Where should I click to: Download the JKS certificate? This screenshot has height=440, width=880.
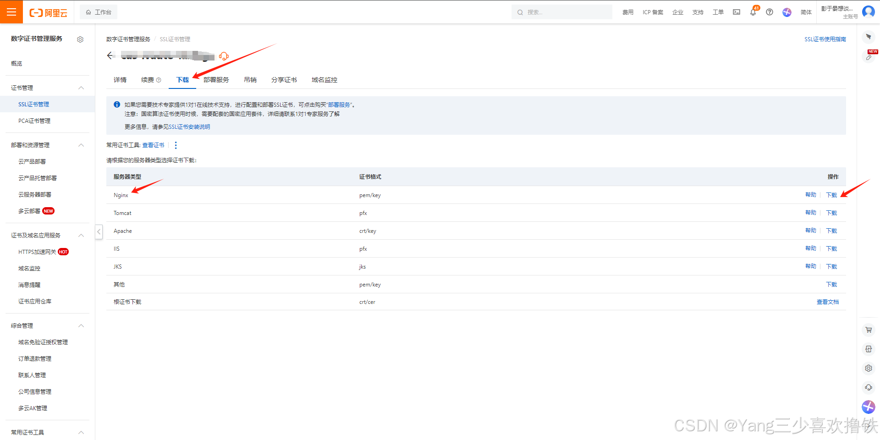coord(831,267)
